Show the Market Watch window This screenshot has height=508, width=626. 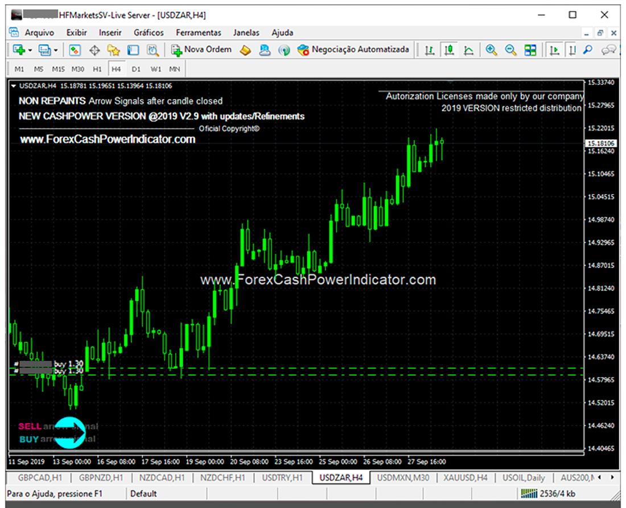coord(75,50)
